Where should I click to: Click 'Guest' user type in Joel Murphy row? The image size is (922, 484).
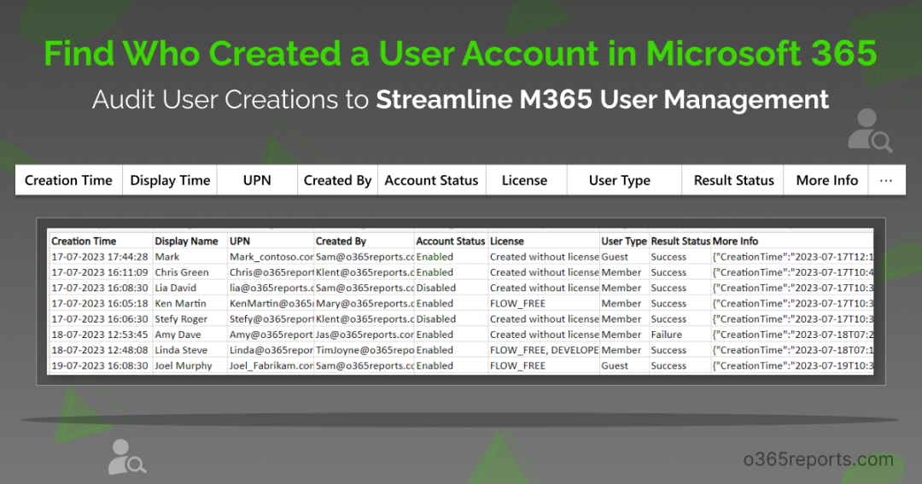[x=615, y=365]
